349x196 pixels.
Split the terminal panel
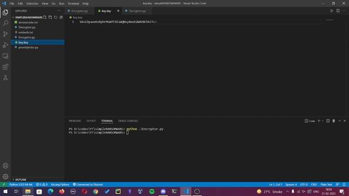coord(328,121)
